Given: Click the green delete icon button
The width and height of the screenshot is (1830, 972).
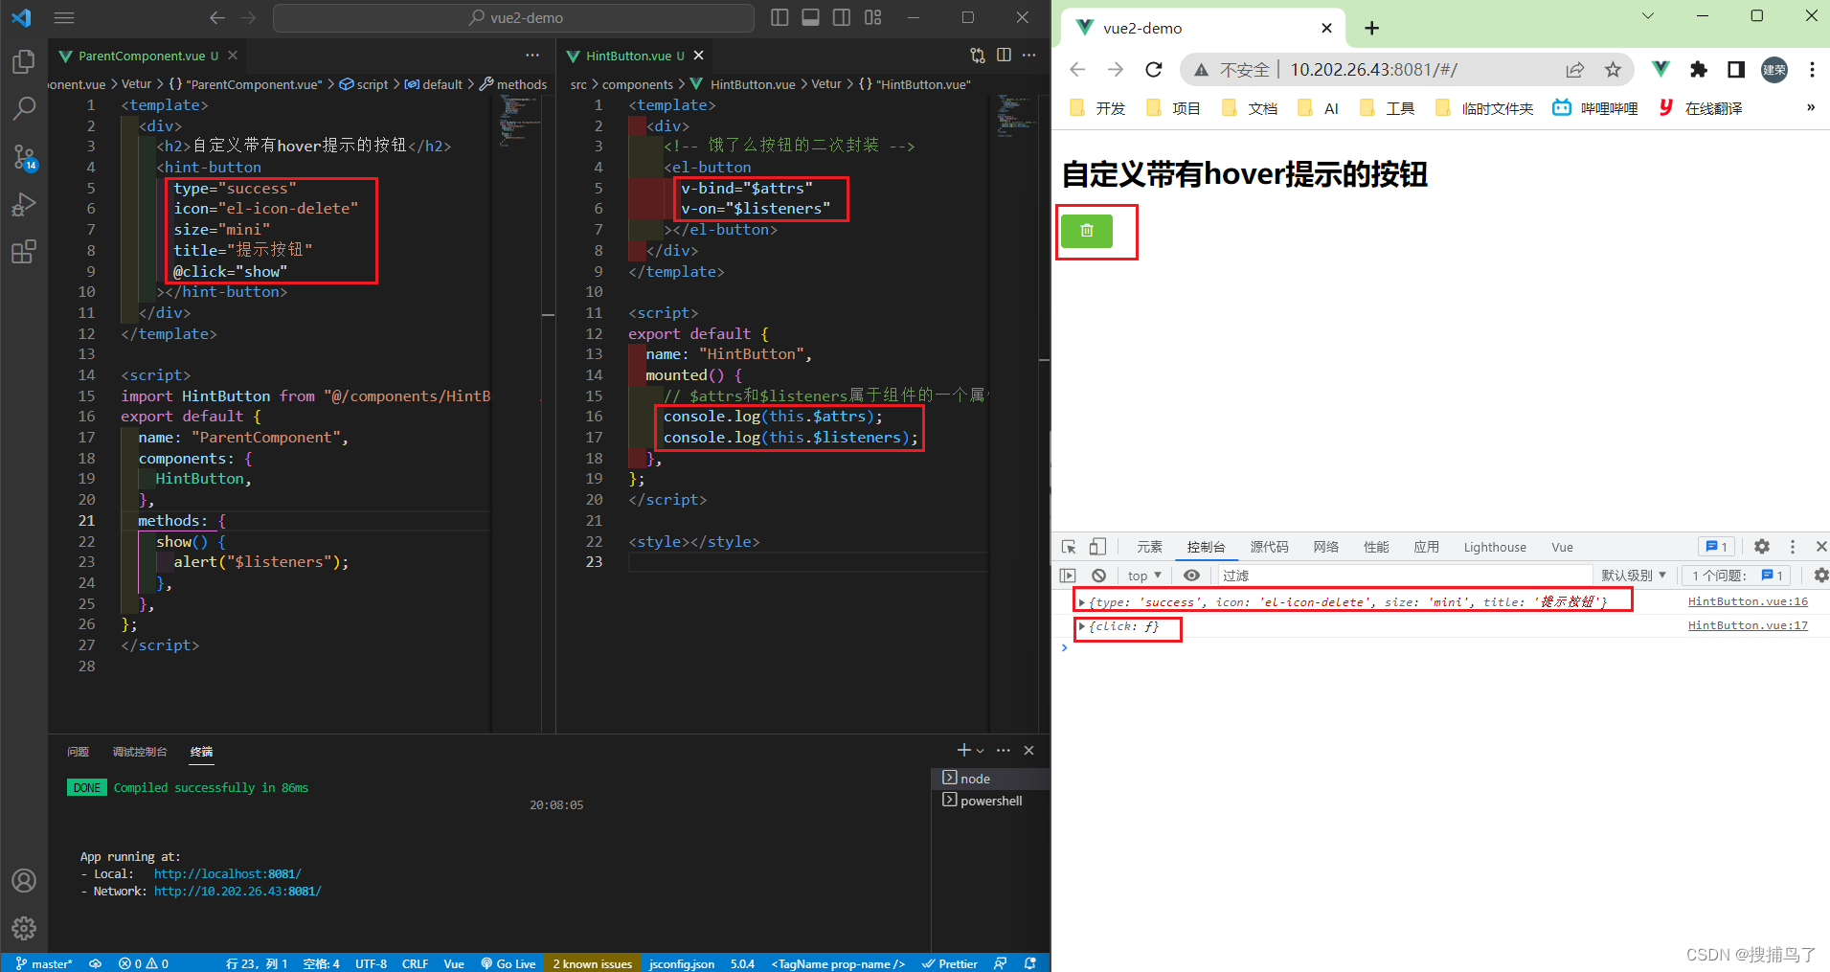Looking at the screenshot, I should [1087, 231].
